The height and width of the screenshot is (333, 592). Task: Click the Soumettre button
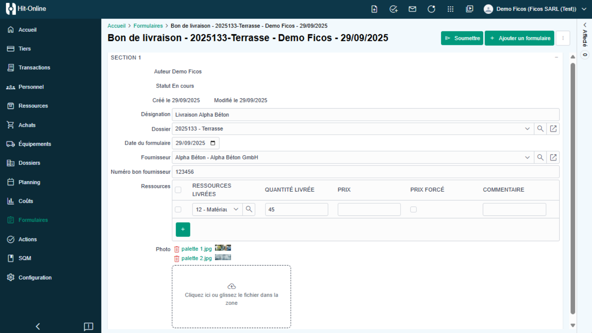coord(462,38)
